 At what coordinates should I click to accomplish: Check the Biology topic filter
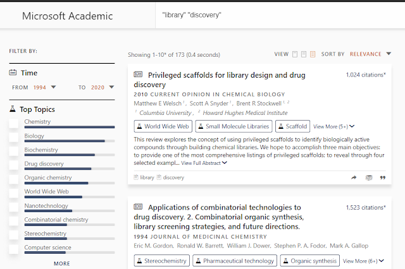point(14,138)
